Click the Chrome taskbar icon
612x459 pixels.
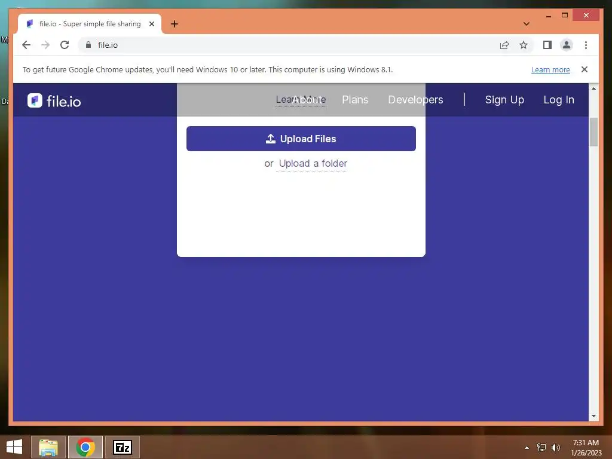click(x=85, y=447)
